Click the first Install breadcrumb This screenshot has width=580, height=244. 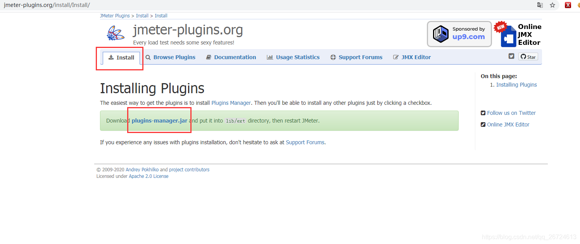(x=142, y=16)
